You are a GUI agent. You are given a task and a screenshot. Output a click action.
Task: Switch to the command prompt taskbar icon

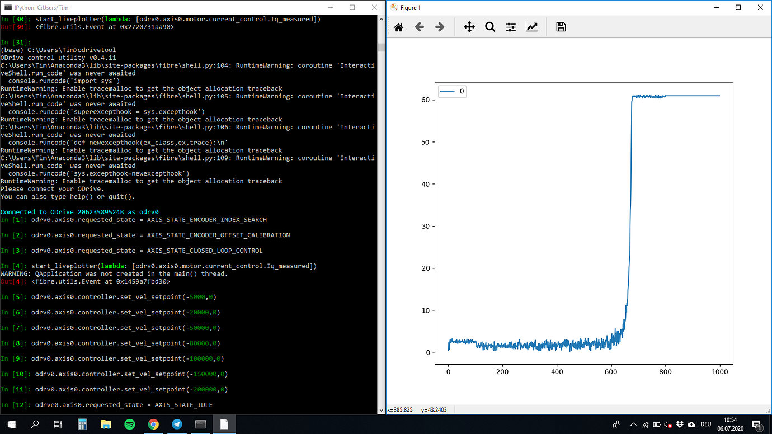coord(200,424)
